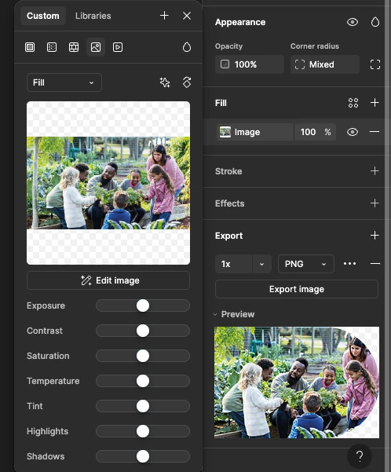
Task: Rotate the image with the rotate icon
Action: pos(187,82)
